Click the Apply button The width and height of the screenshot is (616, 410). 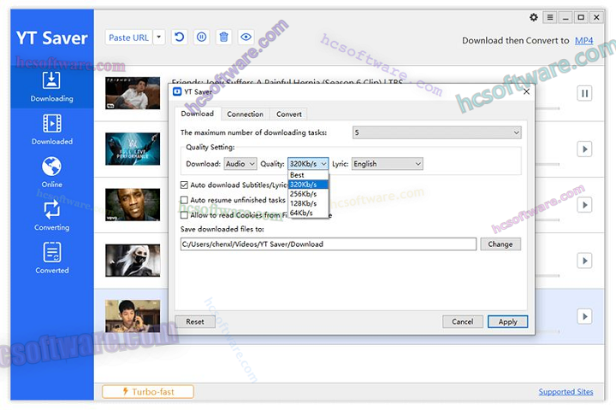(507, 322)
